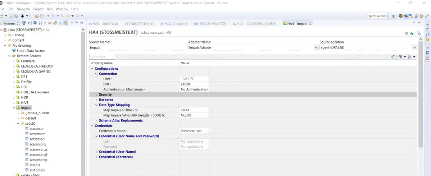Click the Forward navigation arrow in the toolbar
The height and width of the screenshot is (176, 431).
point(77,16)
